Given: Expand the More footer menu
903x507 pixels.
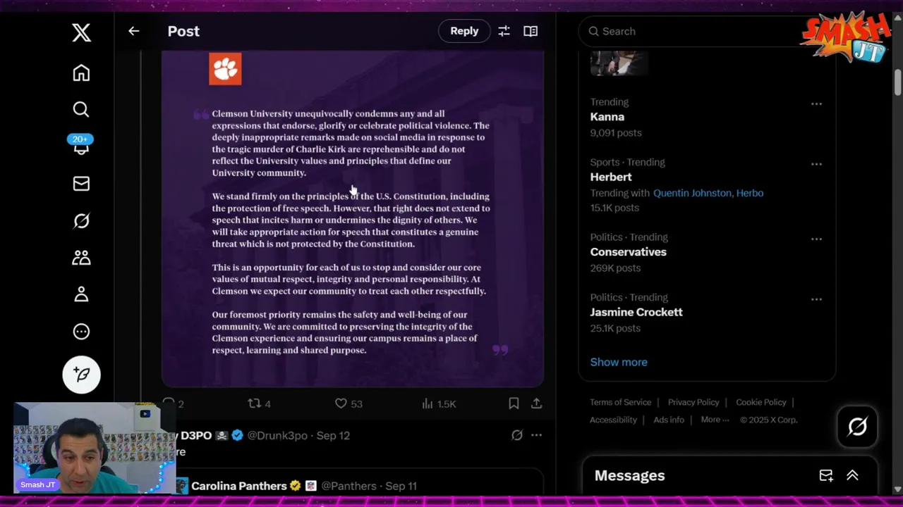Looking at the screenshot, I should pos(715,420).
